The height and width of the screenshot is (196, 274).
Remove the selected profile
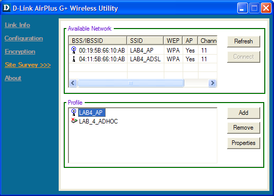point(243,128)
